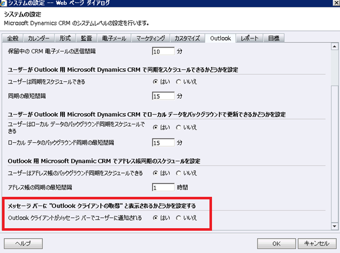Click the scrollbar up arrow

click(334, 47)
